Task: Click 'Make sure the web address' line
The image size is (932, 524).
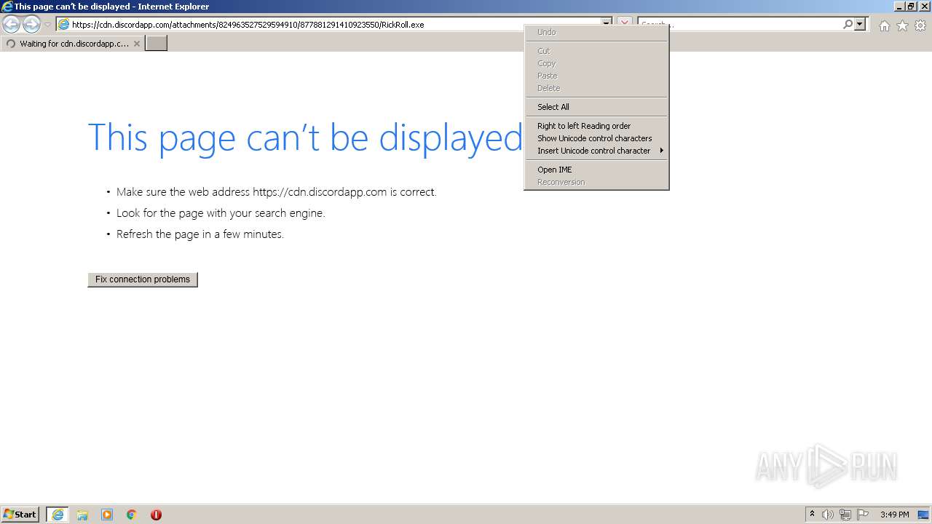Action: 277,192
